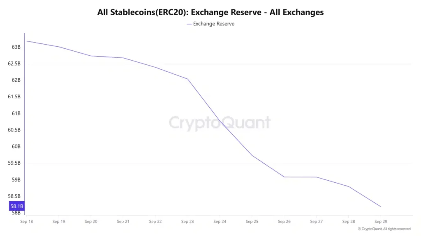Click the 60B y-axis label
Viewport: 421px width, 236px height.
pos(16,146)
